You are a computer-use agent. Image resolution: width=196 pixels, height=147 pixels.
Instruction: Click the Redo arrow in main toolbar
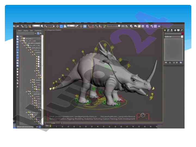(x=18, y=26)
